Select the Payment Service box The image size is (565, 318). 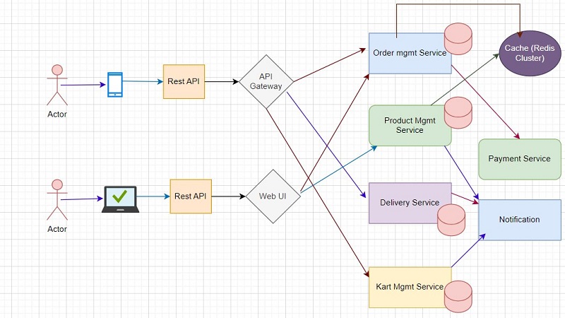[520, 159]
